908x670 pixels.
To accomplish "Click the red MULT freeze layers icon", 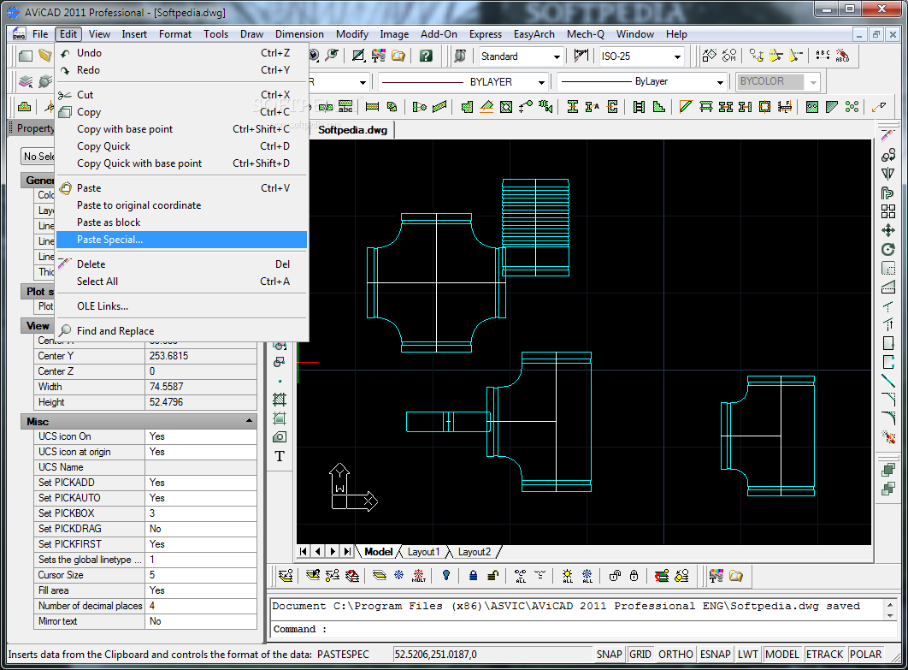I will [x=419, y=576].
